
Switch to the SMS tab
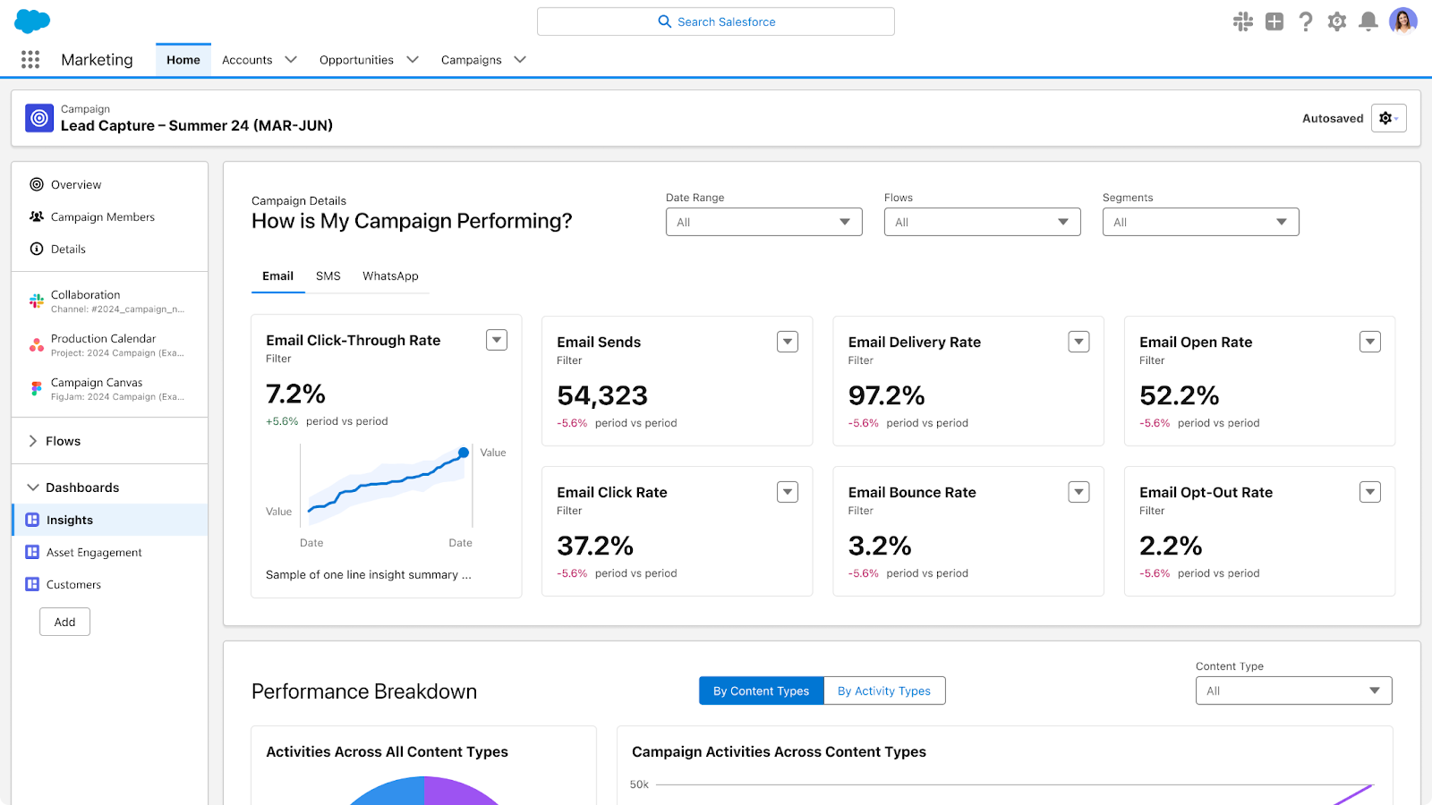coord(328,275)
